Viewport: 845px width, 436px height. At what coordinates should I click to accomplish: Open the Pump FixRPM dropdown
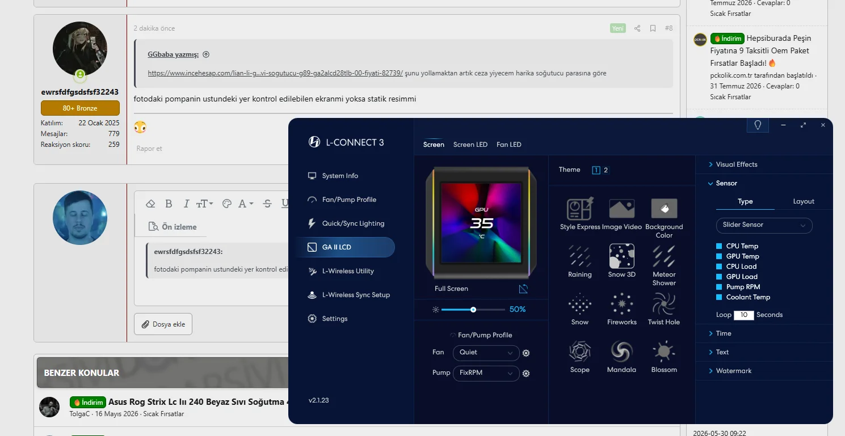pyautogui.click(x=486, y=373)
